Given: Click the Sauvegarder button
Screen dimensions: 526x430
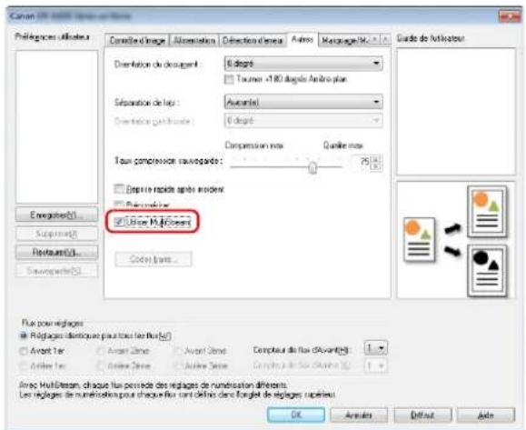Looking at the screenshot, I should 56,271.
